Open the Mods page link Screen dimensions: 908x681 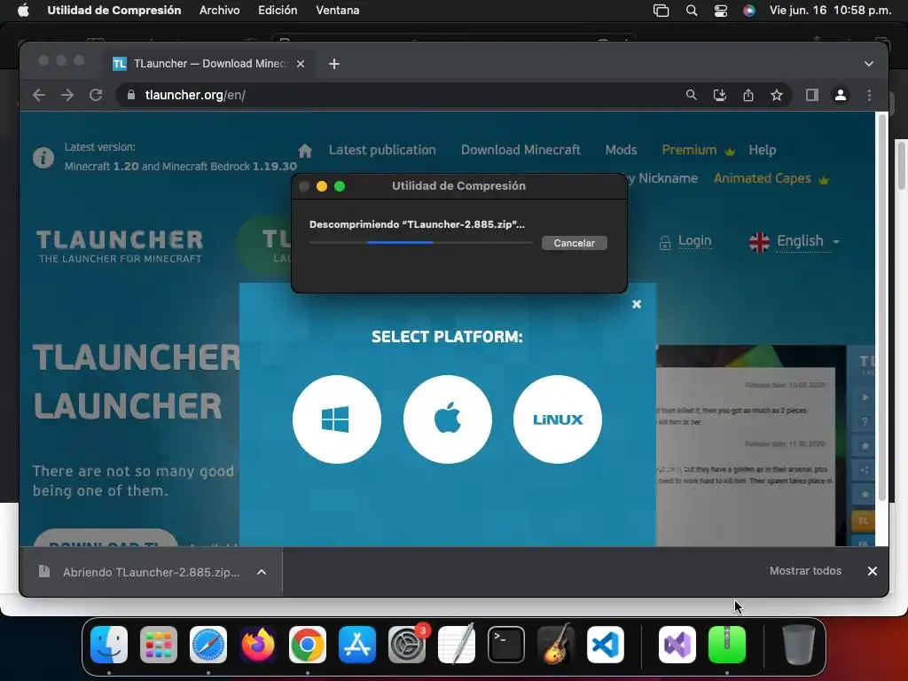coord(621,150)
